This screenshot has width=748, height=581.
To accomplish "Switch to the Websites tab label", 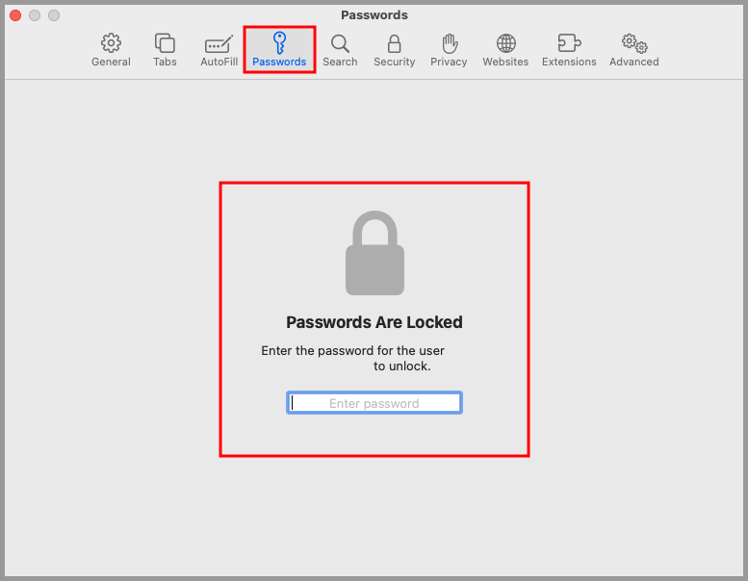I will click(x=505, y=62).
